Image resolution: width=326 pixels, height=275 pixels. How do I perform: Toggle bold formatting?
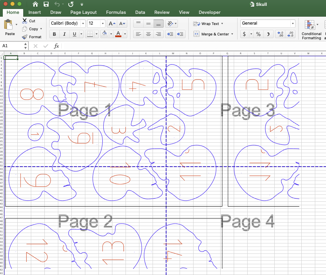(54, 34)
